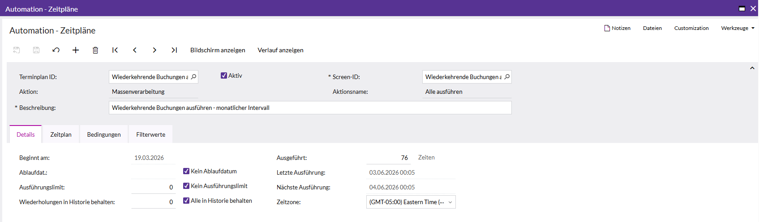759x222 pixels.
Task: Go to the last record
Action: click(174, 50)
